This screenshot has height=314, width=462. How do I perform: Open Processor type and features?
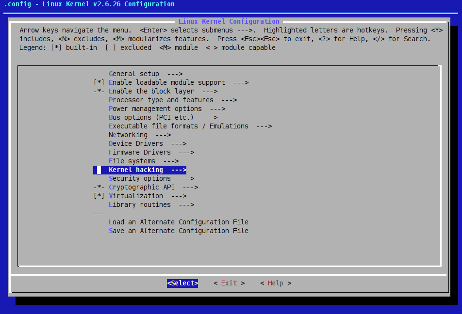coord(173,100)
